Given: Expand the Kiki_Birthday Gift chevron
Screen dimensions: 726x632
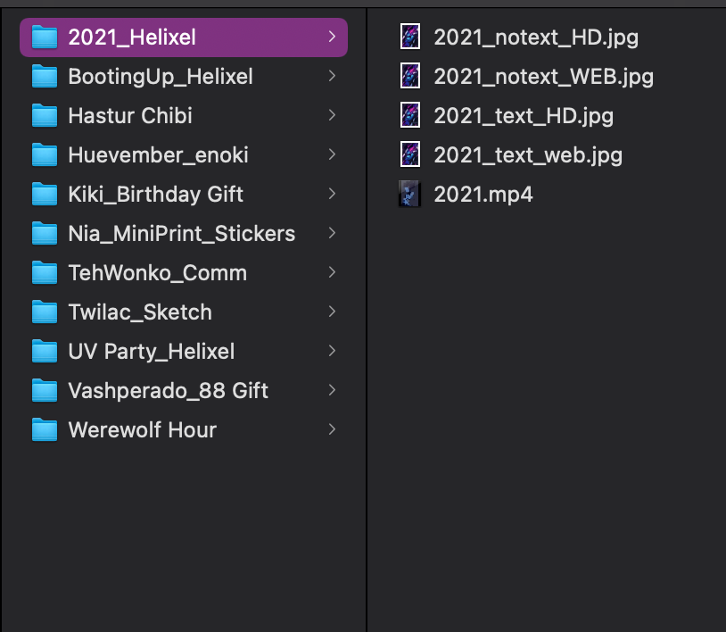Looking at the screenshot, I should point(332,195).
